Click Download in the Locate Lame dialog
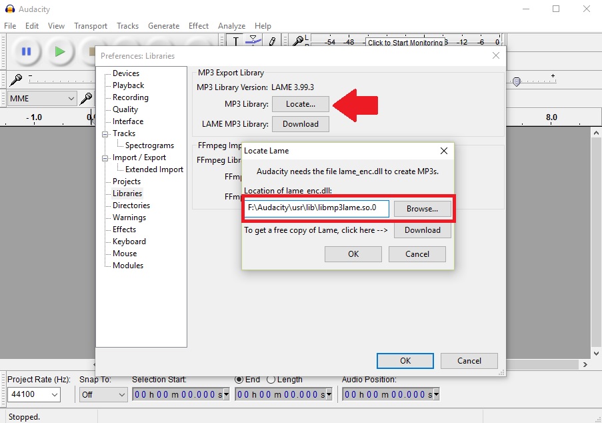Image resolution: width=602 pixels, height=423 pixels. [422, 230]
